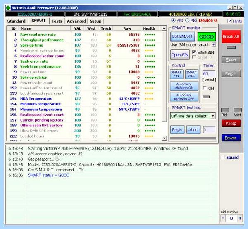Click the SMART test progress bar
248x229 pixels.
coord(193,138)
